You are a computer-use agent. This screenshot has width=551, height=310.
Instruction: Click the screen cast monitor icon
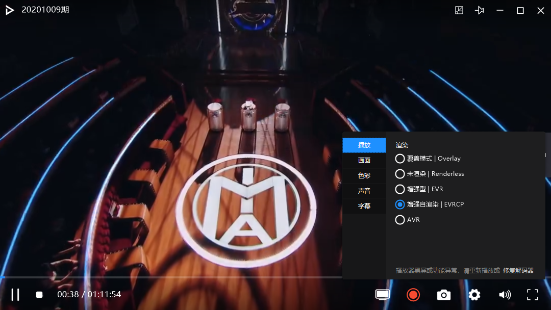382,295
